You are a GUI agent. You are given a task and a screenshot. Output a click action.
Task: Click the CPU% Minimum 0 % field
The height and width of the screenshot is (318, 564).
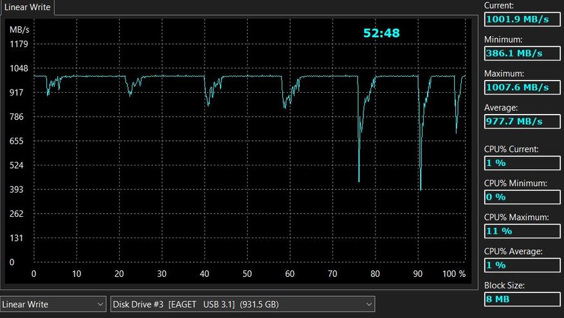[522, 197]
